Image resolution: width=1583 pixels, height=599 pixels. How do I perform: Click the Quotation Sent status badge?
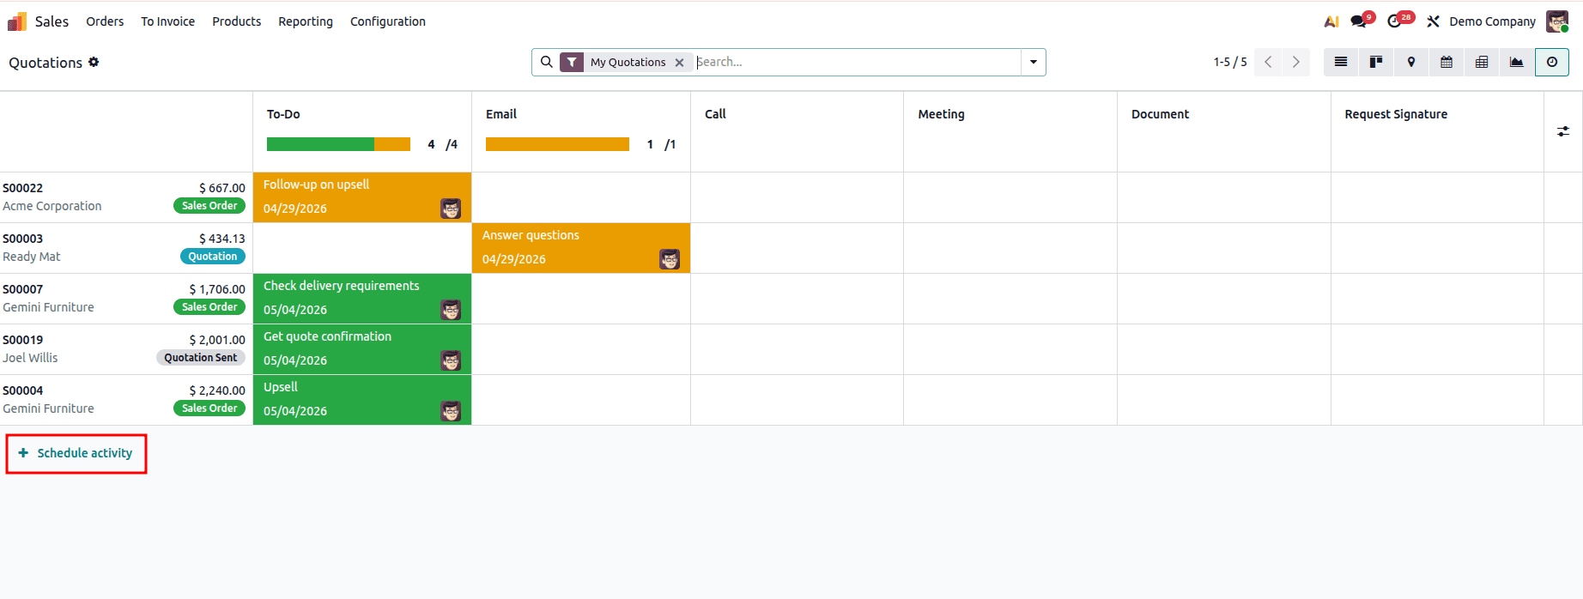[201, 358]
